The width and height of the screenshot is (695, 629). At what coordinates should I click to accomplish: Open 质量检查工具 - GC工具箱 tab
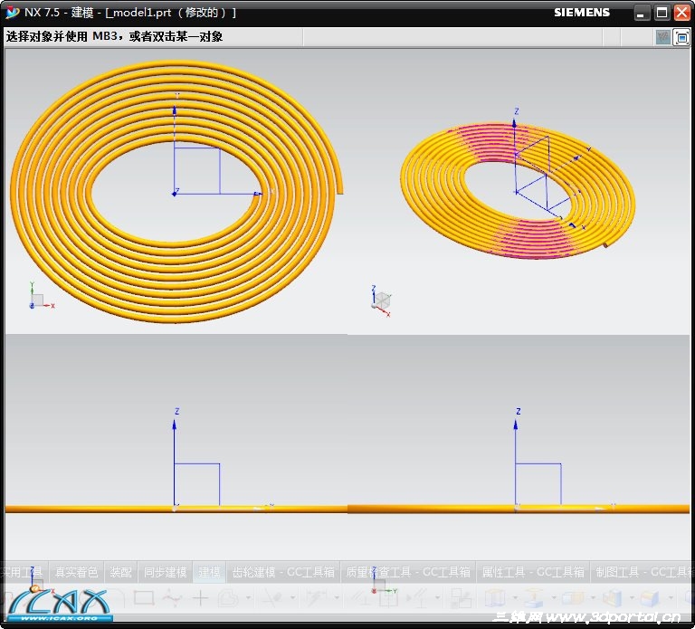(408, 572)
